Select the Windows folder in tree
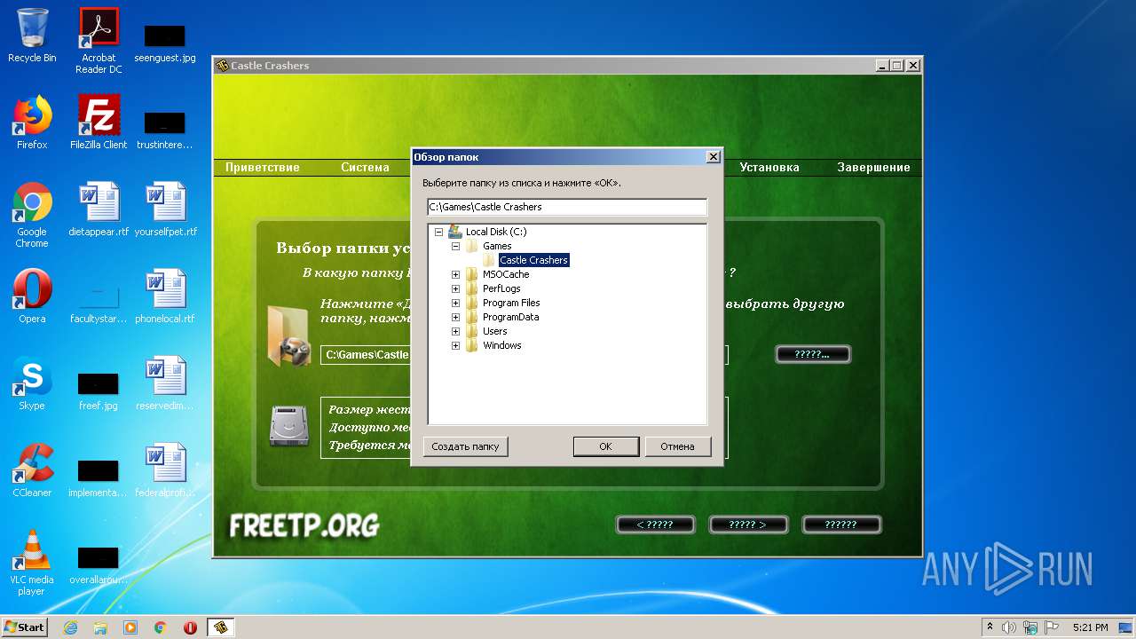 coord(502,345)
